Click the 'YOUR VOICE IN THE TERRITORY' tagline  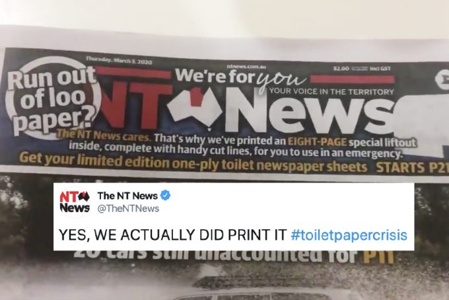pos(331,92)
